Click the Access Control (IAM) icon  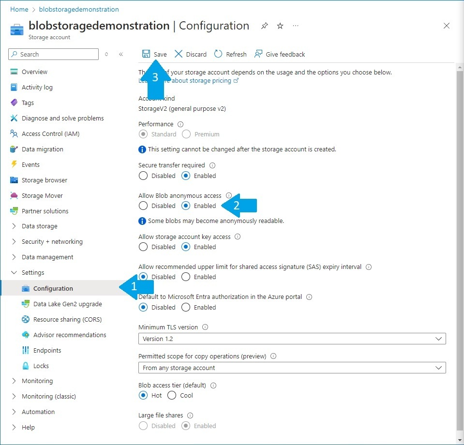coord(14,133)
